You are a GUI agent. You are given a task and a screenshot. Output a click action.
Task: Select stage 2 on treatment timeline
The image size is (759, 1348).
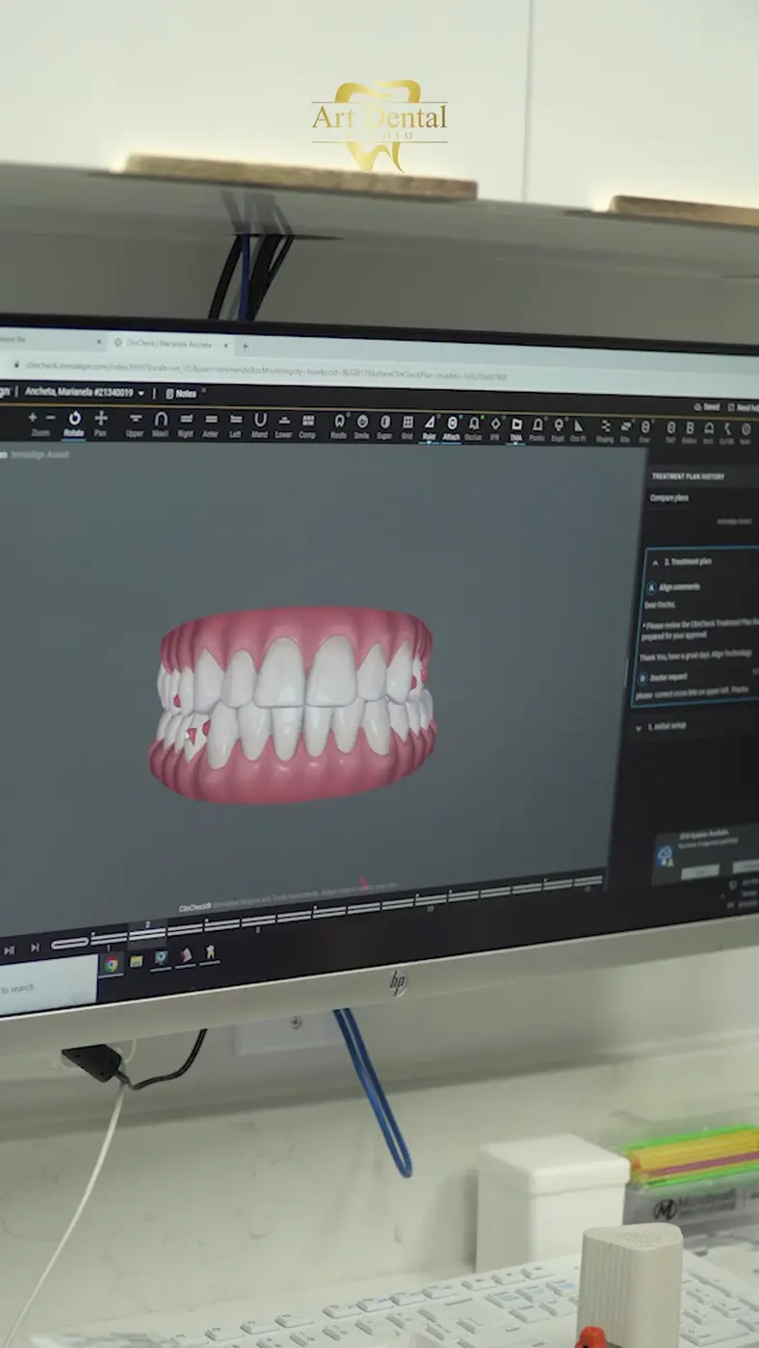(x=147, y=932)
